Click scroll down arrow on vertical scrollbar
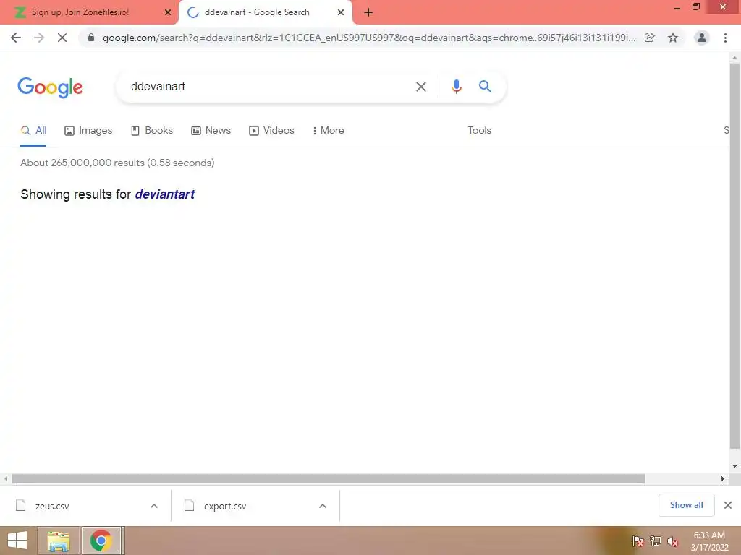The image size is (741, 555). coord(734,466)
